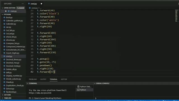Viewport: 179px width, 101px height.
Task: Open Display_number.py file
Action: (x=14, y=76)
